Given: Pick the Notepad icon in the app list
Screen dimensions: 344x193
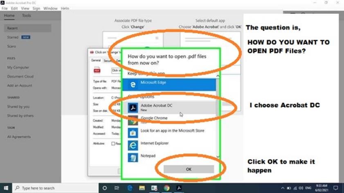Looking at the screenshot, I should [133, 158].
